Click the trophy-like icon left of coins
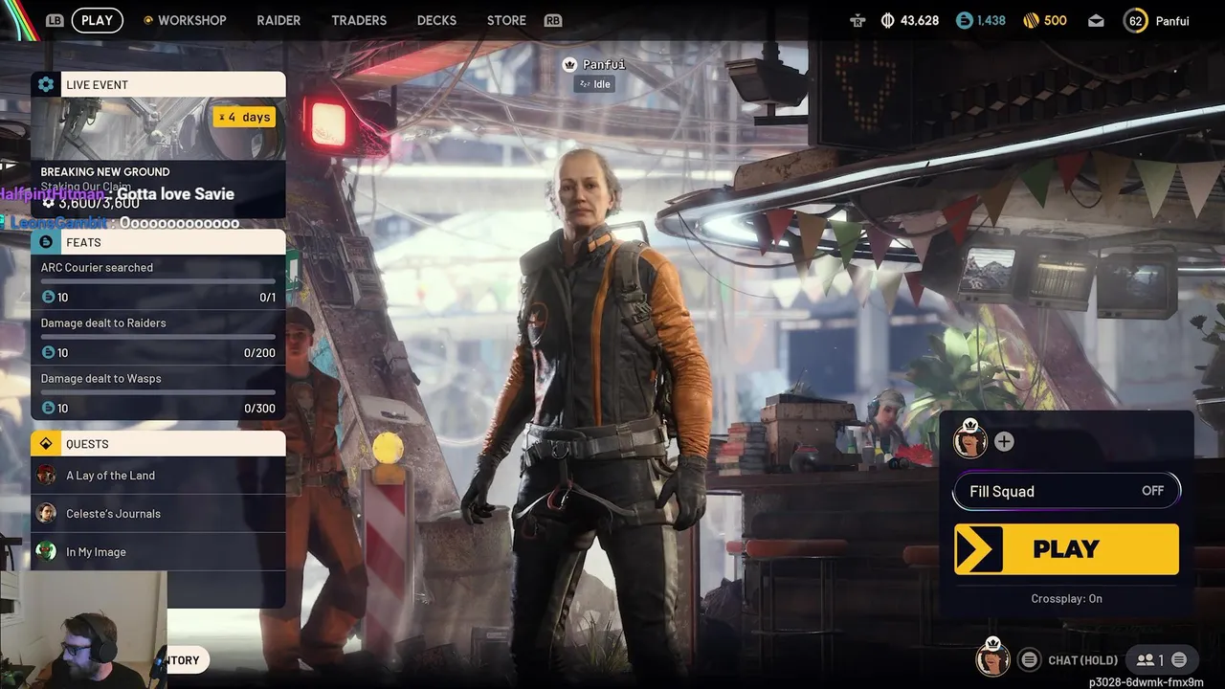1225x689 pixels. [x=857, y=20]
